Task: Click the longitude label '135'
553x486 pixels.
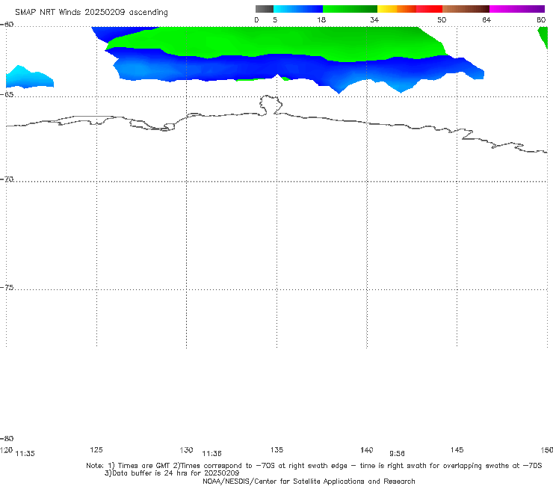Action: [276, 449]
